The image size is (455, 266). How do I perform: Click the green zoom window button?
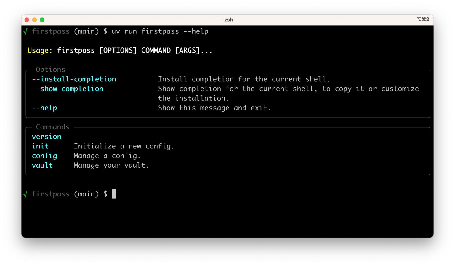point(42,20)
